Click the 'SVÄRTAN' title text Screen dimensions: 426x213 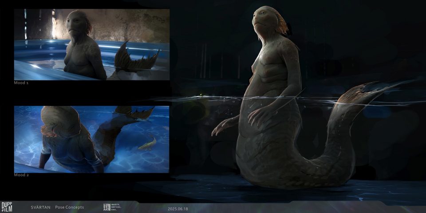(x=40, y=207)
